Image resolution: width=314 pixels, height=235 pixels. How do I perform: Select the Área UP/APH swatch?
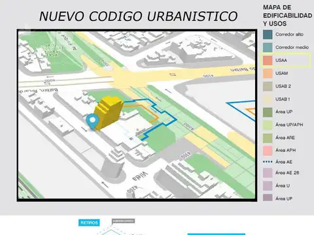[x=268, y=125]
